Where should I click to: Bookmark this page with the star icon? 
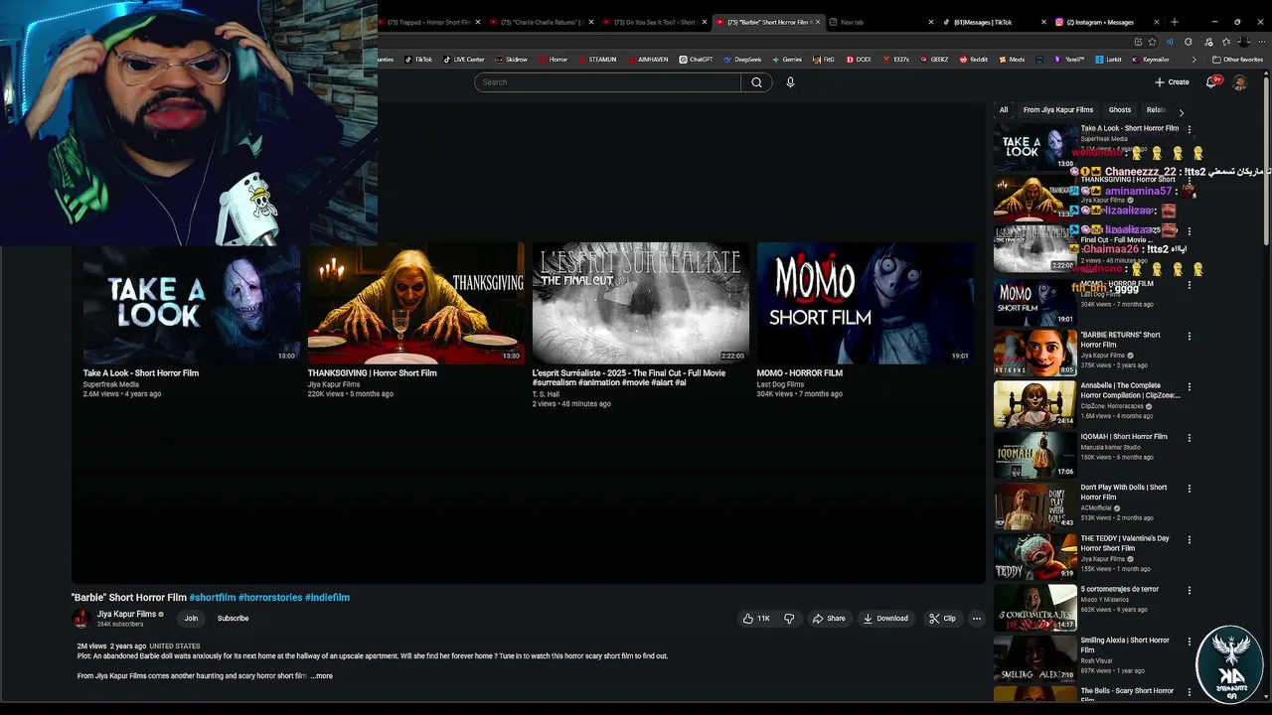coord(1152,42)
